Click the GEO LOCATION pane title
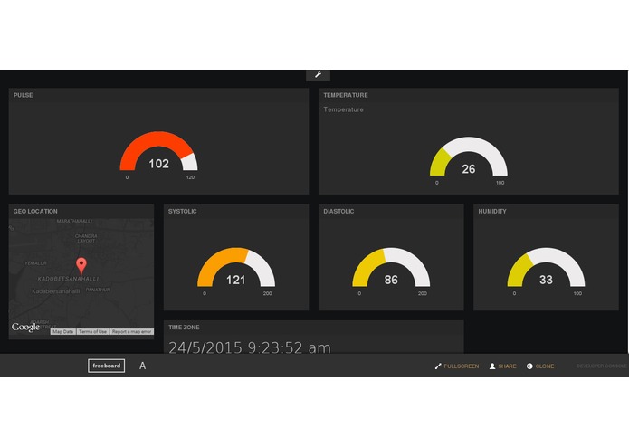The height and width of the screenshot is (447, 629). pyautogui.click(x=35, y=211)
